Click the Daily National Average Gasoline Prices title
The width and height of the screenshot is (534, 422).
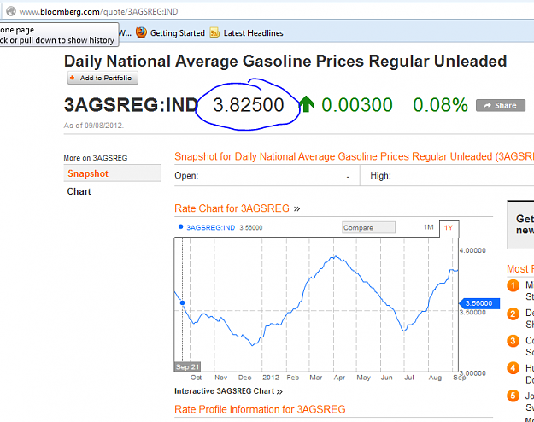[x=285, y=62]
